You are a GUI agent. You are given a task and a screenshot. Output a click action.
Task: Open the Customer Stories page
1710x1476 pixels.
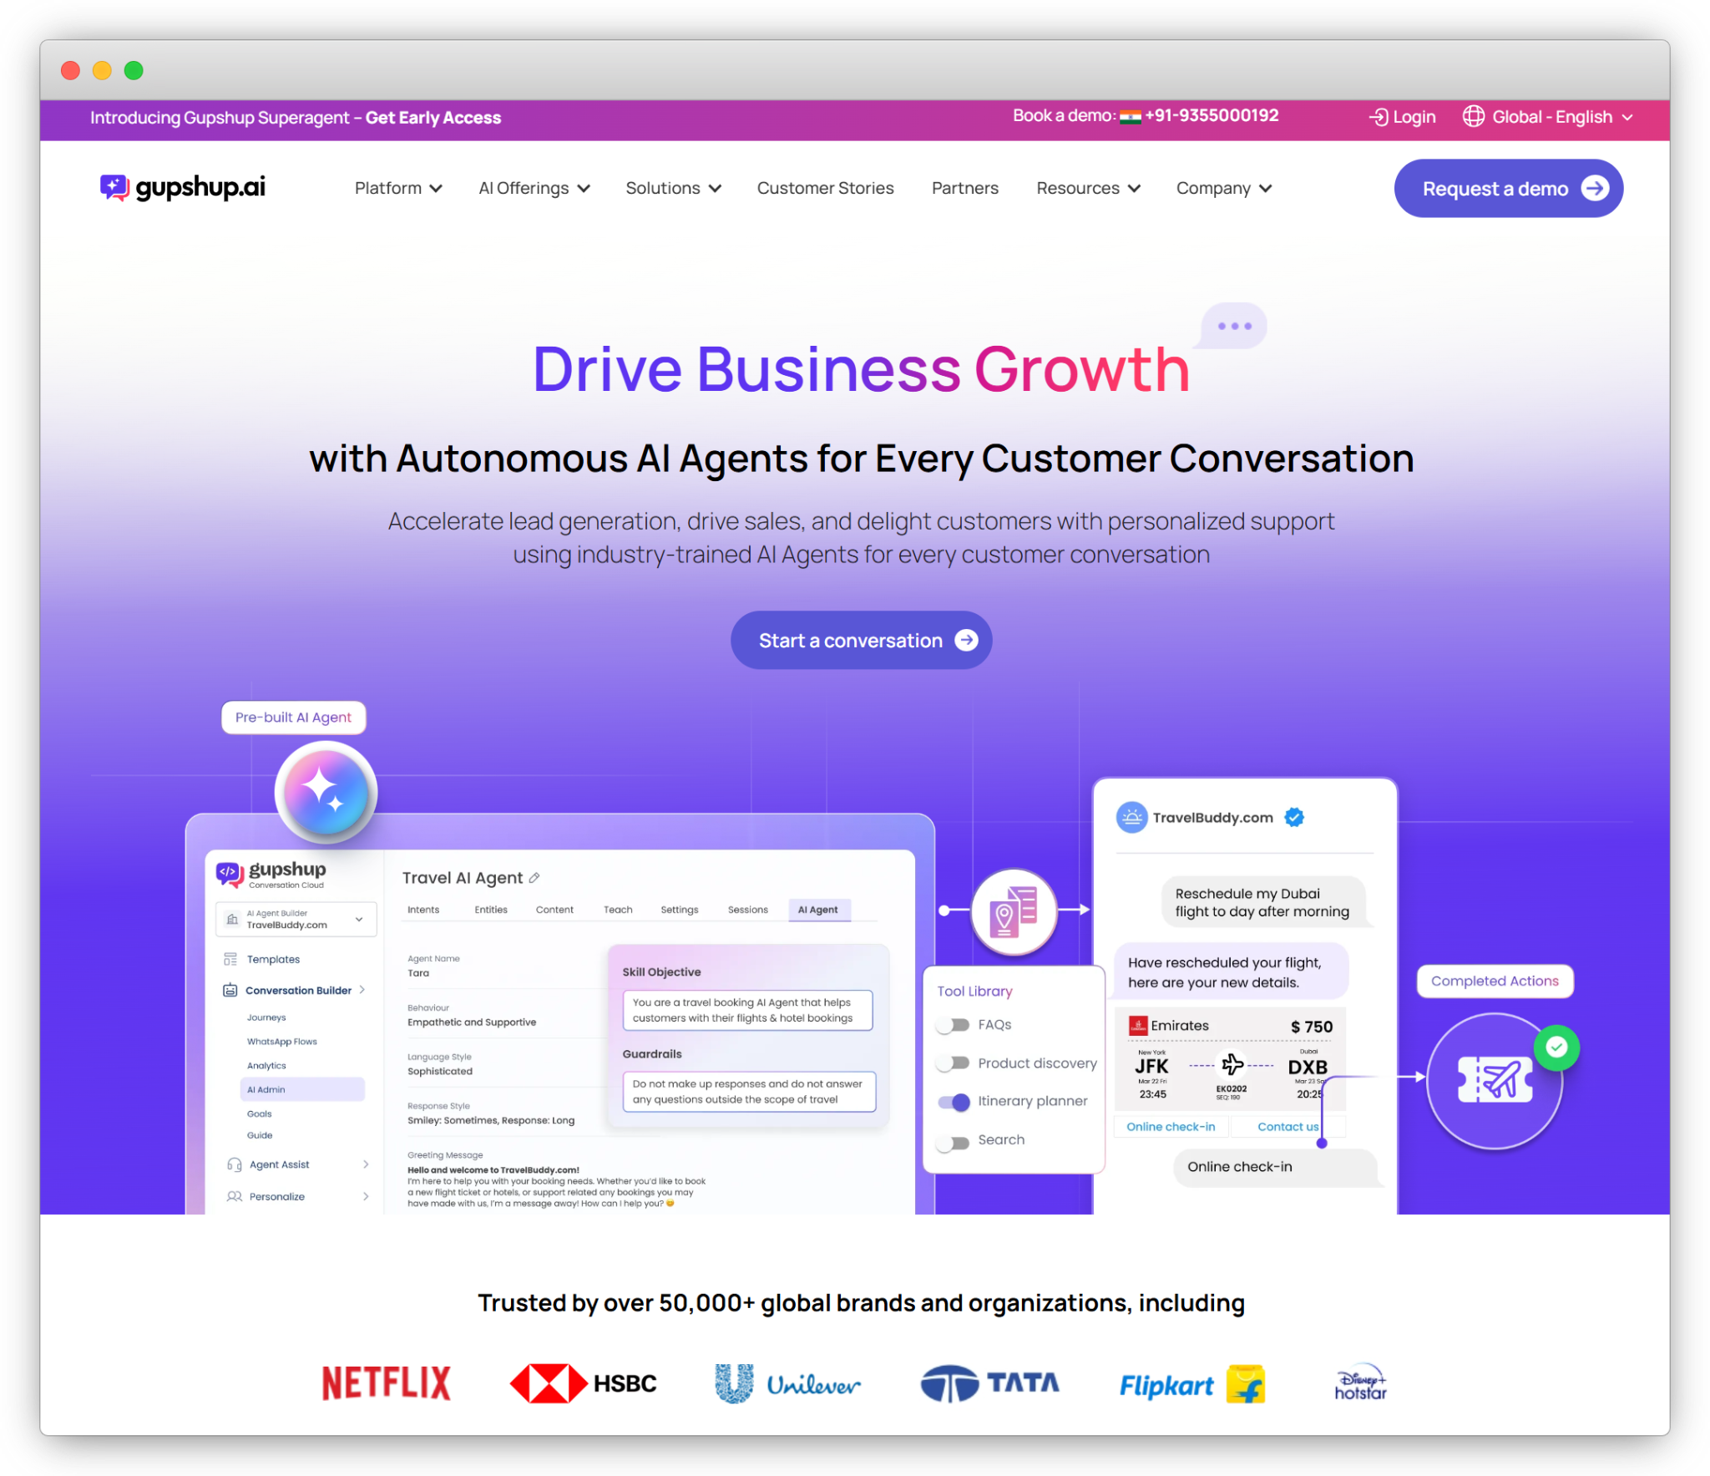pos(825,188)
